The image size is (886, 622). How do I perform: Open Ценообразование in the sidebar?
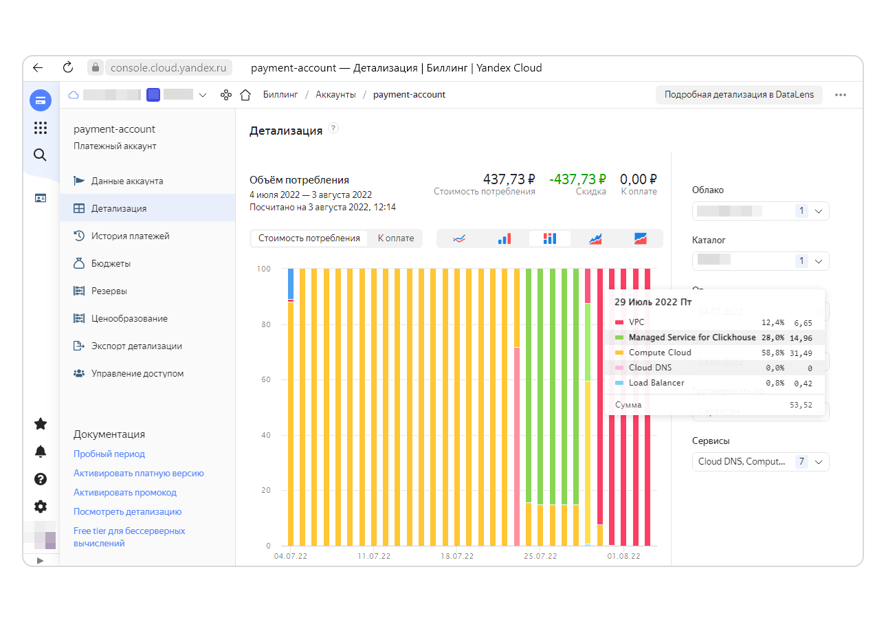(x=147, y=318)
